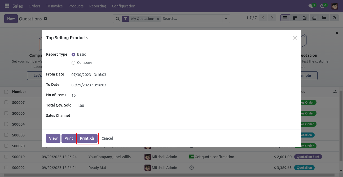
Task: Open the Configuration menu
Action: point(124,6)
